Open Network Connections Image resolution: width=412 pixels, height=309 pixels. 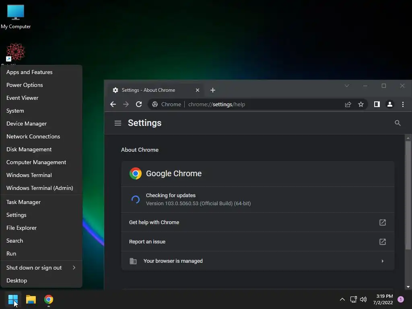pos(41,136)
